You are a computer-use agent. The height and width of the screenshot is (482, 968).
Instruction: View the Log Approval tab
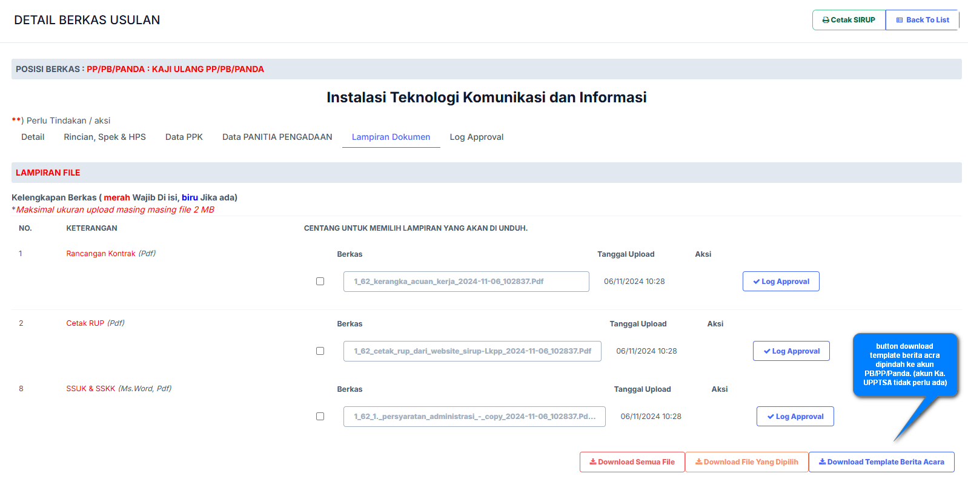(x=476, y=137)
